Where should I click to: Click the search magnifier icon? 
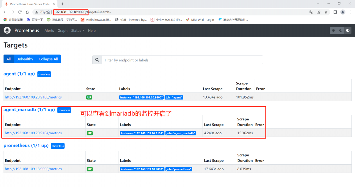(x=97, y=60)
